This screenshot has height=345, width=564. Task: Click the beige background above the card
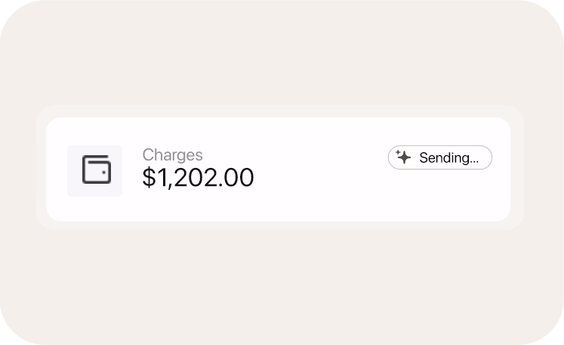tap(282, 53)
